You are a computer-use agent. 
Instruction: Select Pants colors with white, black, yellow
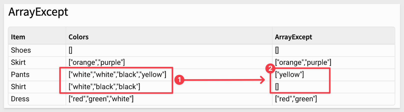117,74
